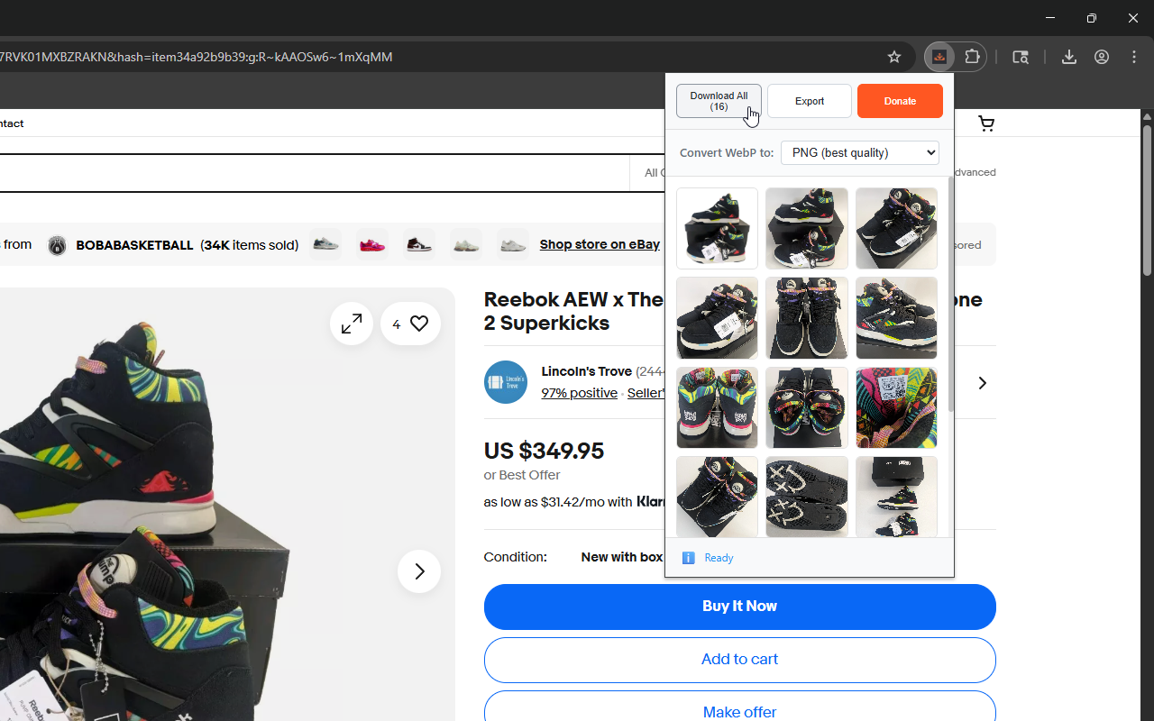Image resolution: width=1154 pixels, height=721 pixels.
Task: Open the BOBABASKETBALL store name link
Action: [x=134, y=245]
